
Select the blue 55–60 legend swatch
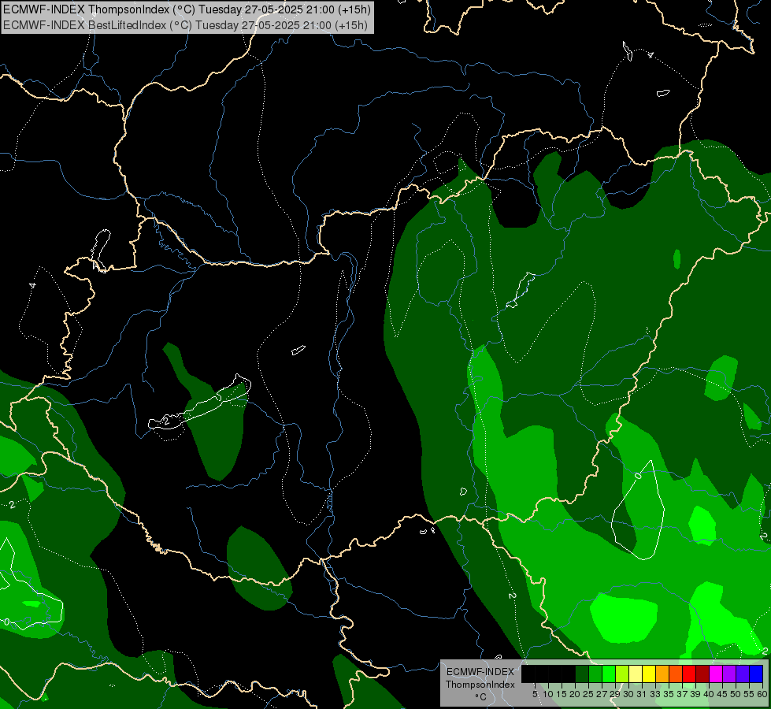[x=756, y=674]
